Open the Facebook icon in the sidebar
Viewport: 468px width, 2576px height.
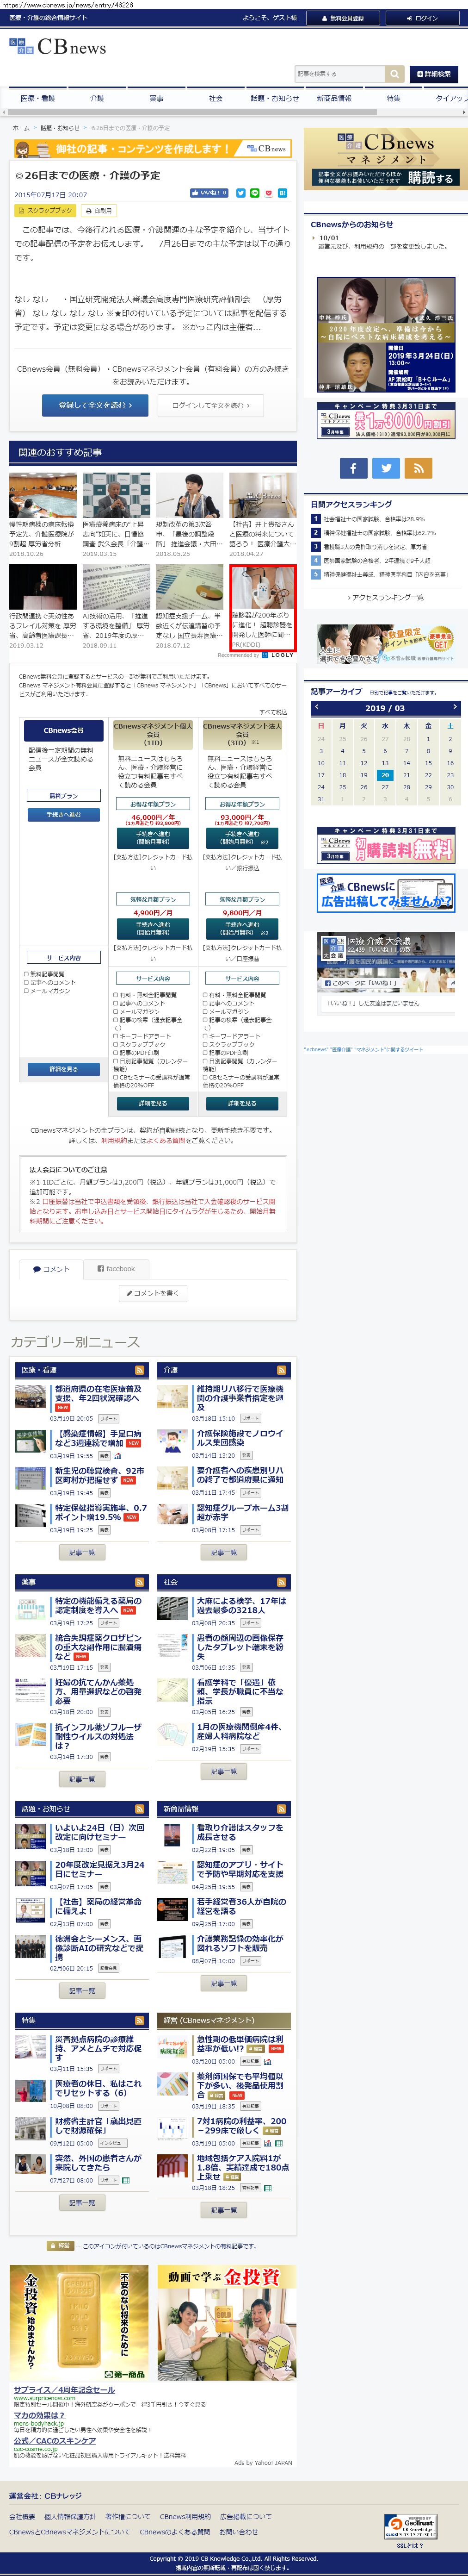(353, 467)
